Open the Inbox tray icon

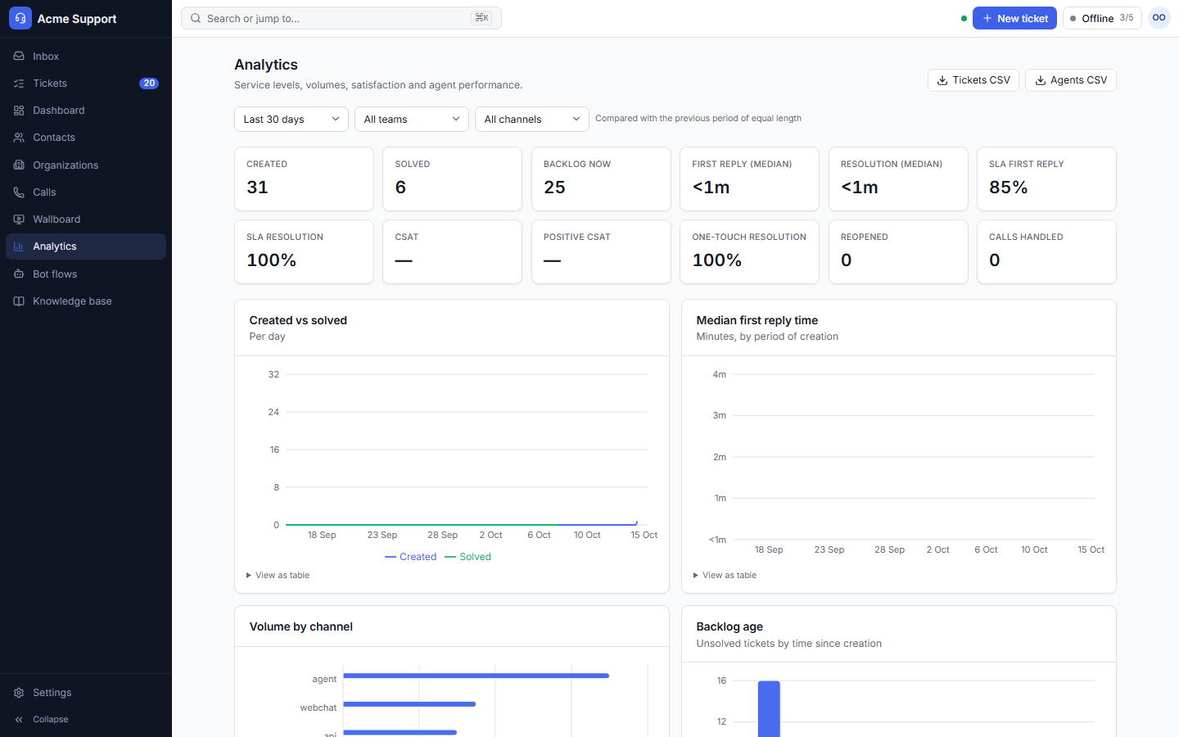(19, 57)
